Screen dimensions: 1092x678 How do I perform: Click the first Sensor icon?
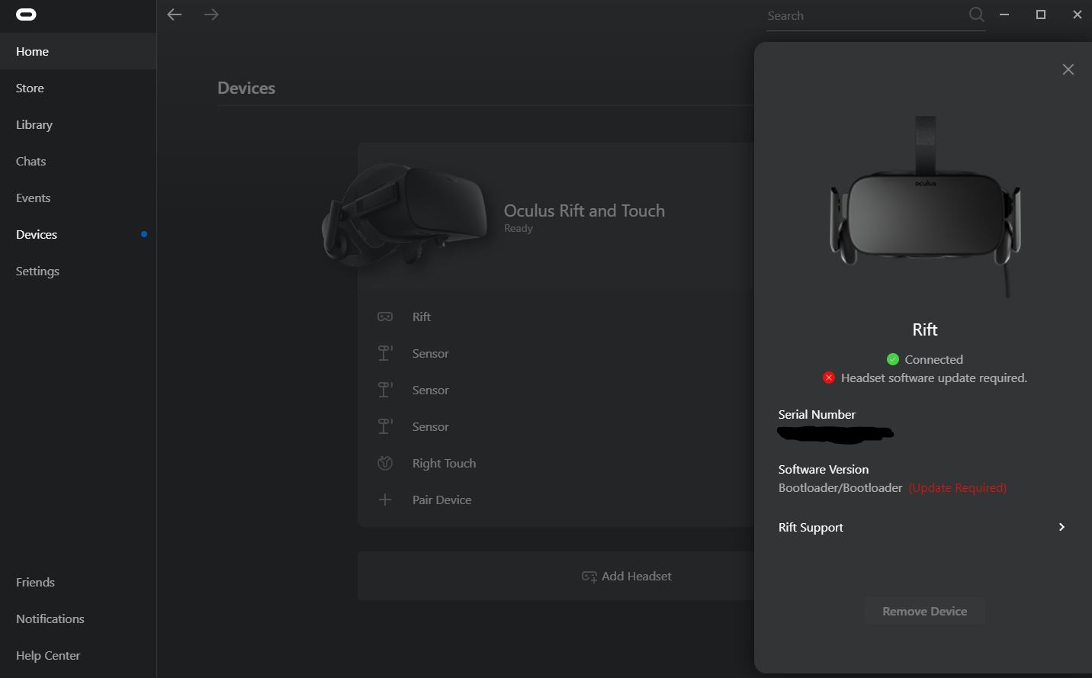click(x=385, y=353)
